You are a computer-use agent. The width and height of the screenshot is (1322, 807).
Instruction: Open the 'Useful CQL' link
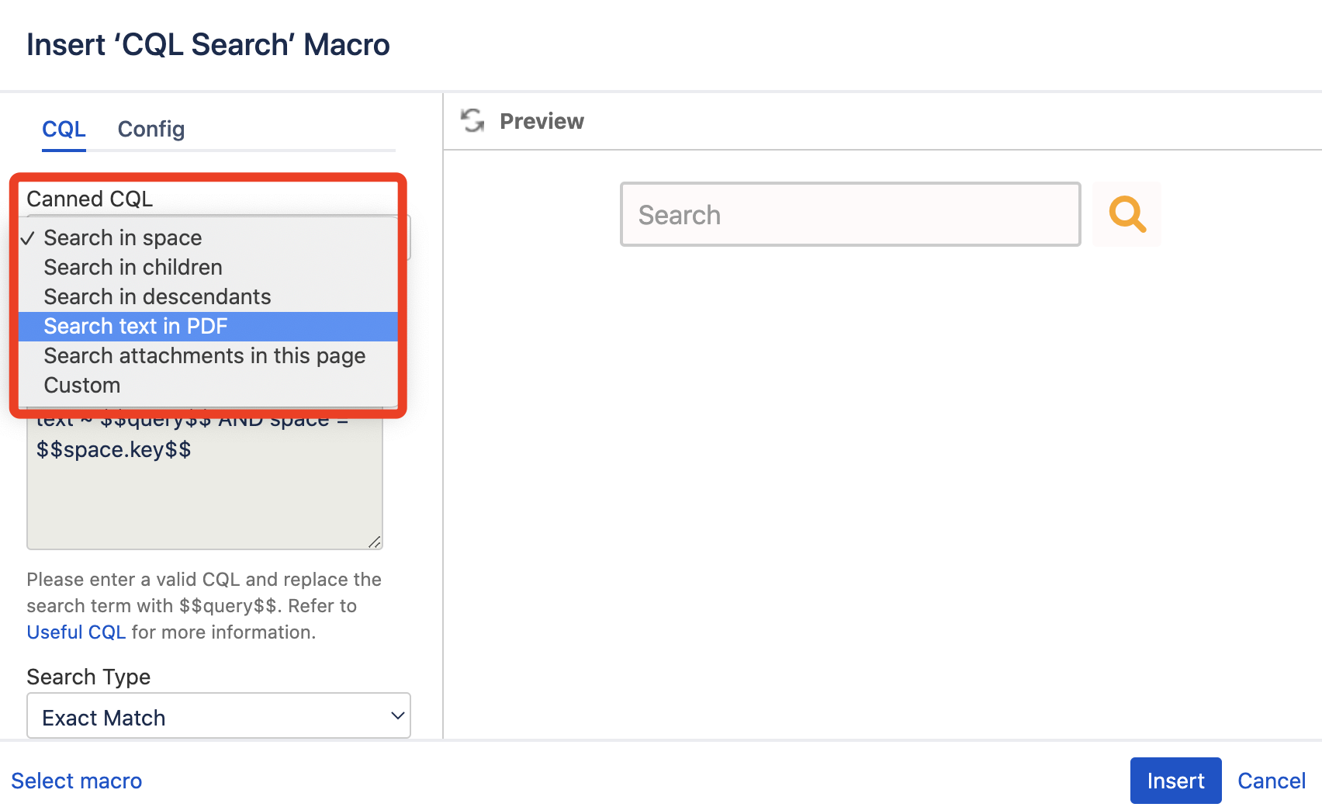coord(76,632)
